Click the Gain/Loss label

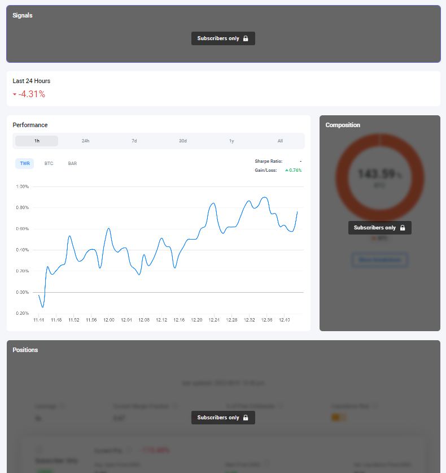tap(266, 170)
